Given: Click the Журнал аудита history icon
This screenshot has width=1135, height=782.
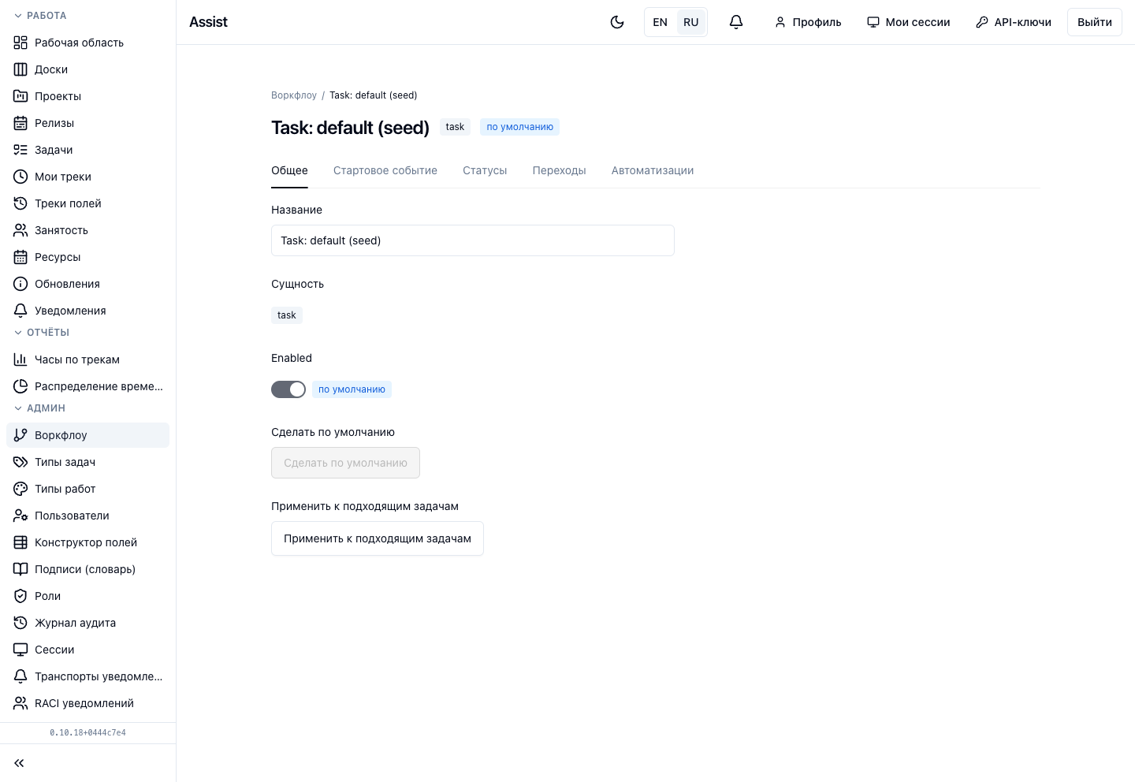Looking at the screenshot, I should coord(20,623).
